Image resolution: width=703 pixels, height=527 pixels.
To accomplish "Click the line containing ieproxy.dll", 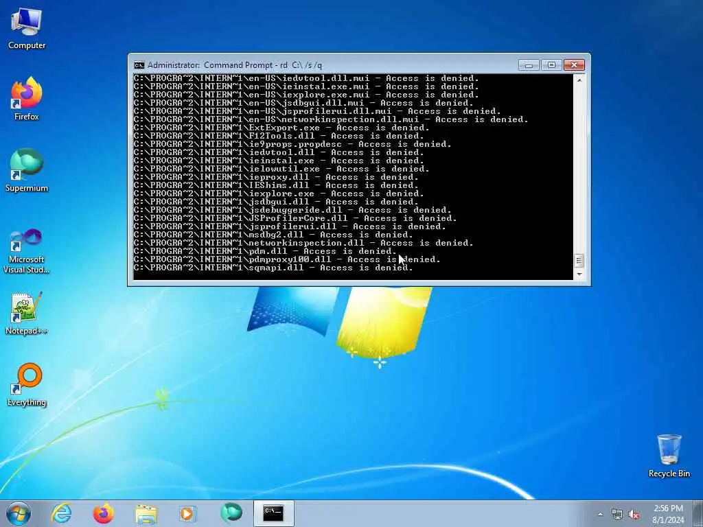I will pyautogui.click(x=276, y=177).
